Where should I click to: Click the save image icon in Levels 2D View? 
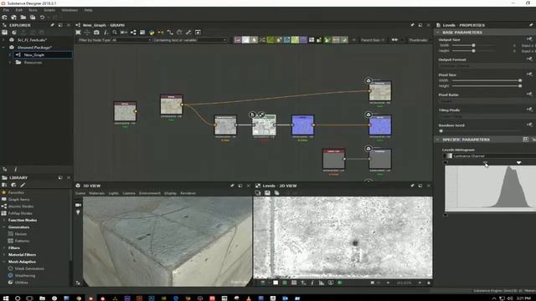[x=267, y=193]
